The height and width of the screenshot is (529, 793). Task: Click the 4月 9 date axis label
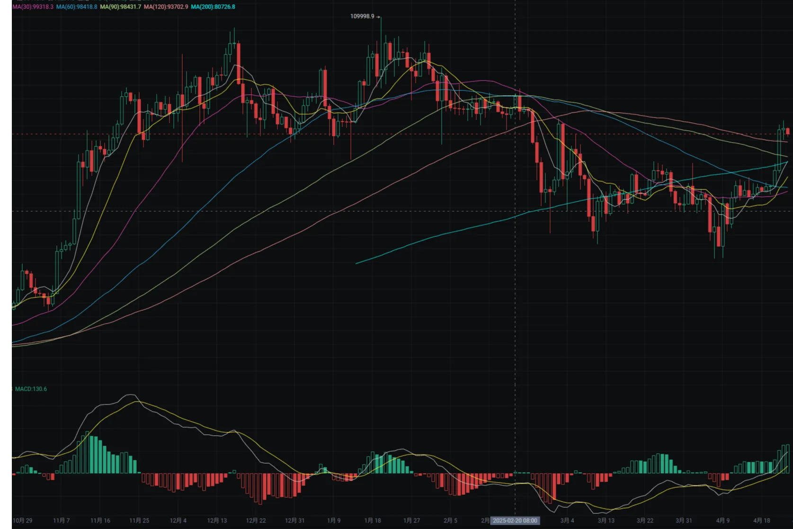(x=723, y=520)
